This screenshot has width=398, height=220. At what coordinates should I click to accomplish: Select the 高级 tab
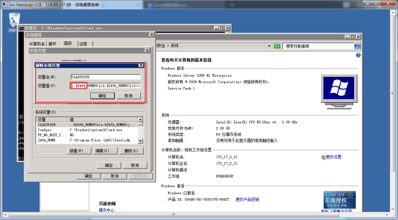pyautogui.click(x=68, y=43)
